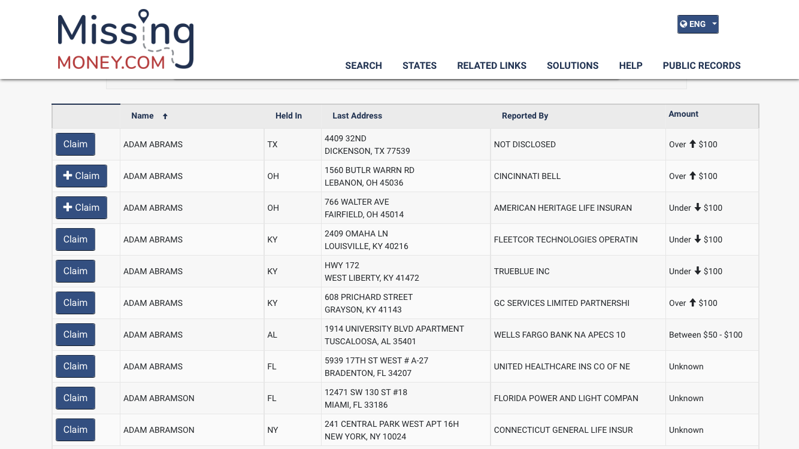The width and height of the screenshot is (799, 449).
Task: Claim the GC Services property
Action: [x=75, y=303]
